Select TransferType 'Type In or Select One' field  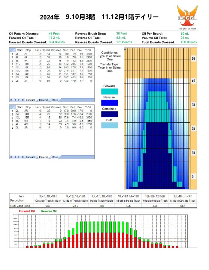pyautogui.click(x=110, y=69)
